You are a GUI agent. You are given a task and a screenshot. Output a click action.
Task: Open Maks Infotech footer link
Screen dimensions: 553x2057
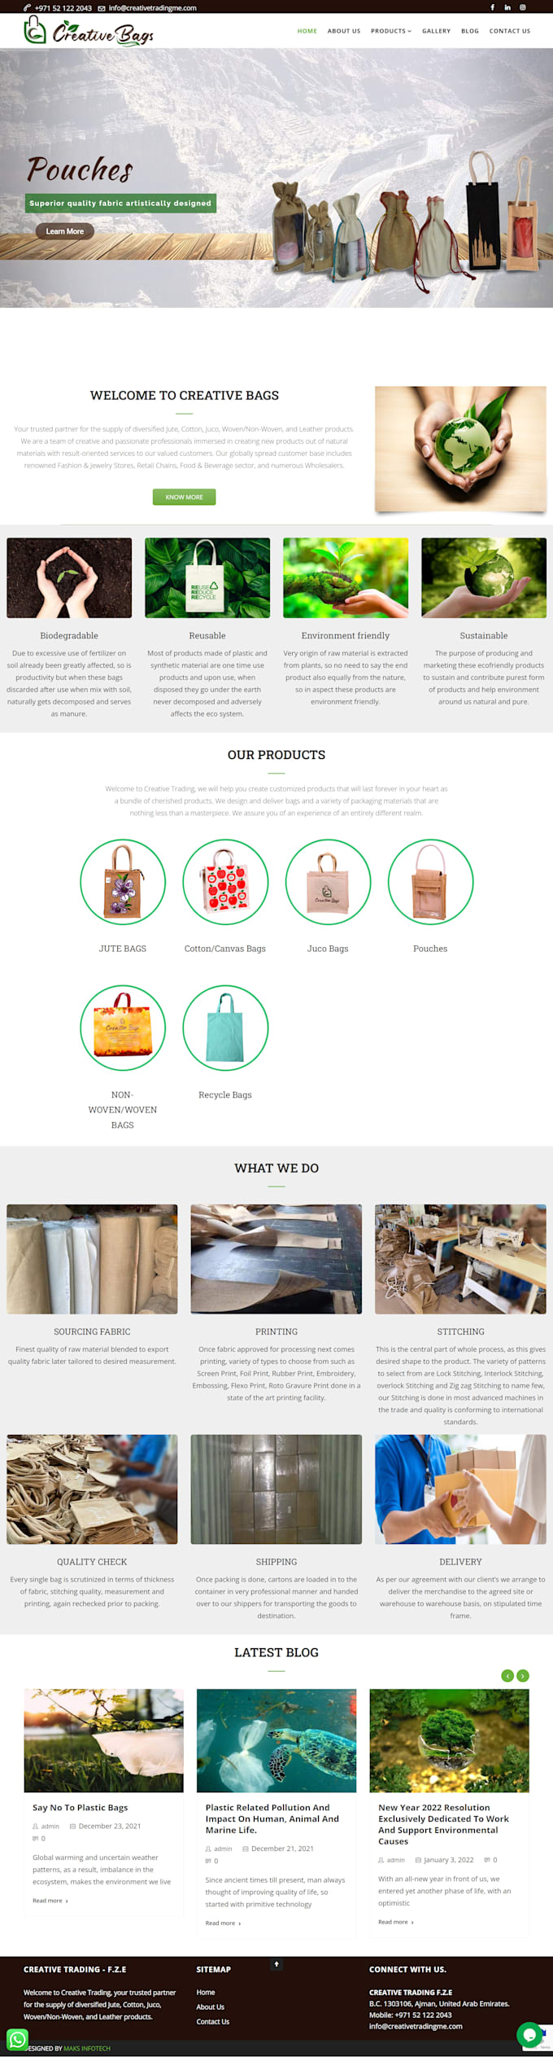coord(87,2048)
